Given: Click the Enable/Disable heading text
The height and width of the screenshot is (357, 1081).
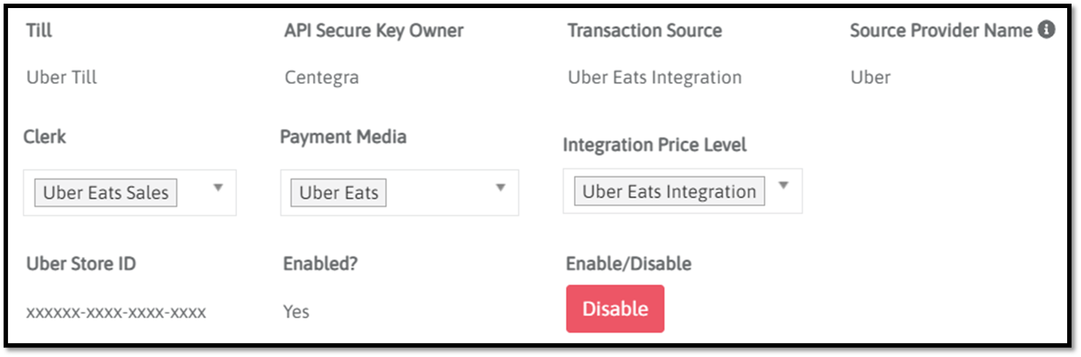Looking at the screenshot, I should click(628, 263).
